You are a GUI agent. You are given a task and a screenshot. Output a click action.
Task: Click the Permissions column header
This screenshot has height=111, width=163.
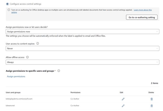76,92
